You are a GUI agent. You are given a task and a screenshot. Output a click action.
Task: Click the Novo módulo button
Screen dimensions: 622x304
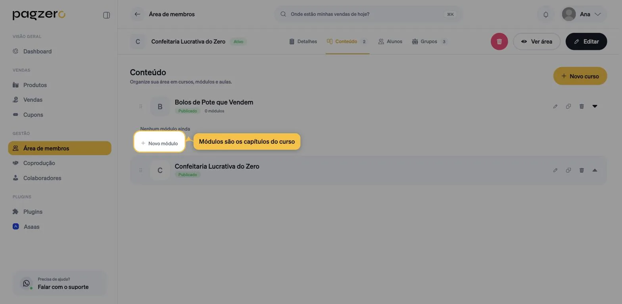[x=159, y=143]
